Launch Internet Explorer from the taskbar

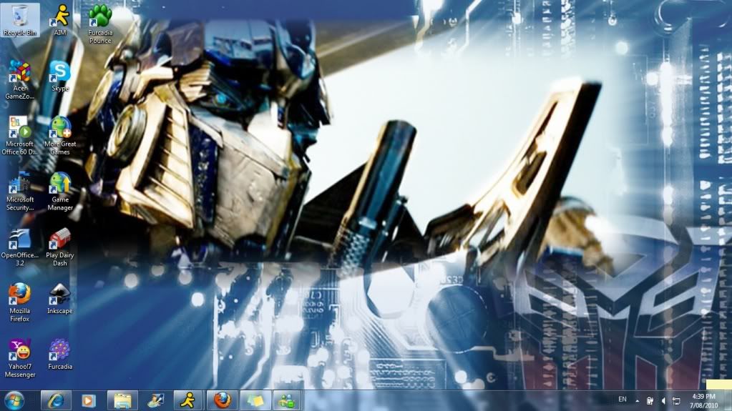pyautogui.click(x=55, y=400)
